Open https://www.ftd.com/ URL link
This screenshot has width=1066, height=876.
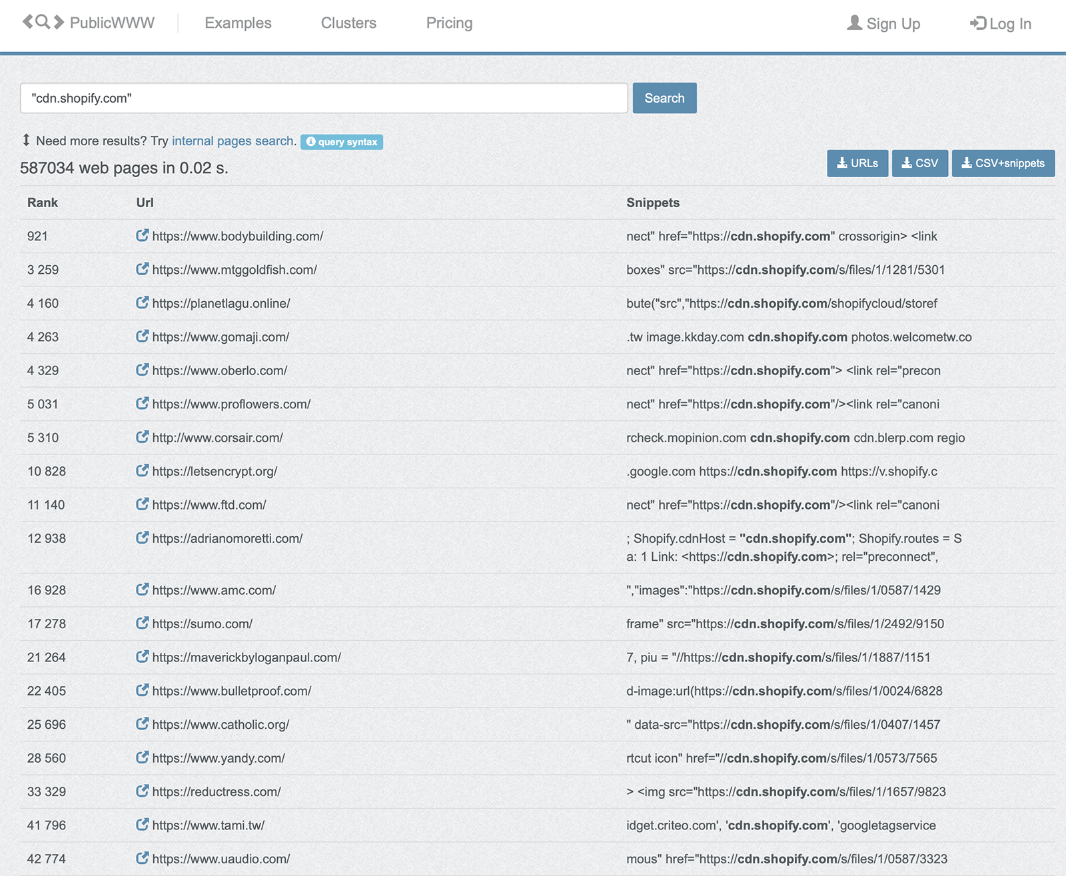(209, 505)
